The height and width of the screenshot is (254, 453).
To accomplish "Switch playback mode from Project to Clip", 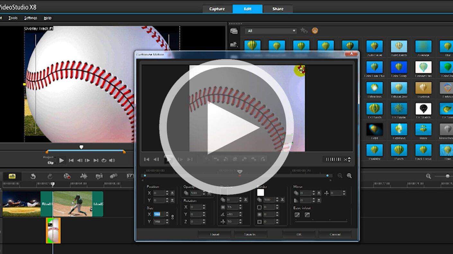I will [51, 162].
